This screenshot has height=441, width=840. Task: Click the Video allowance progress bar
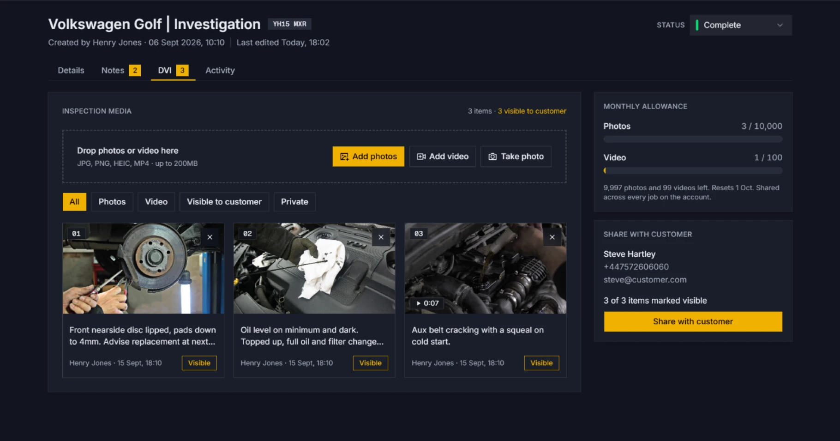click(x=693, y=170)
